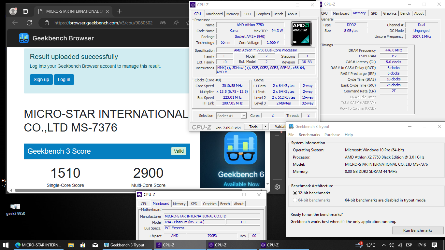
Task: Show hidden system tray icons chevron
Action: point(383,245)
